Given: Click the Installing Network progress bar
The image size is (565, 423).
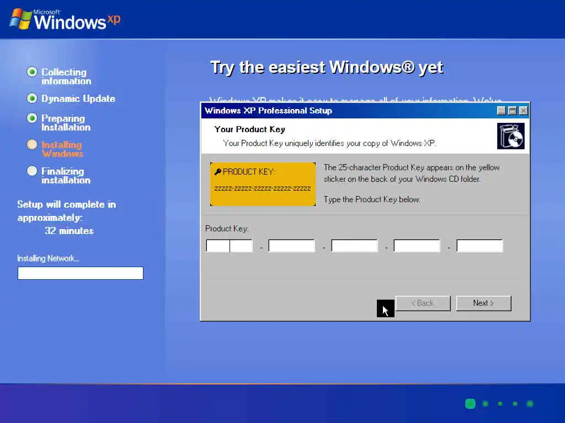Looking at the screenshot, I should click(81, 273).
